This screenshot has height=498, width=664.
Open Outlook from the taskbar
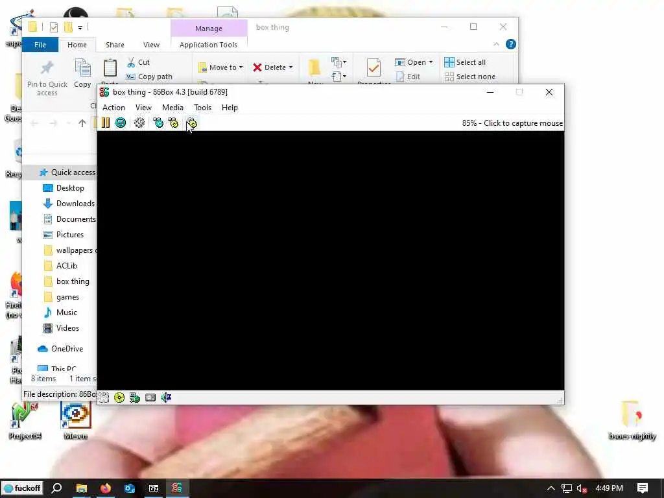[130, 488]
